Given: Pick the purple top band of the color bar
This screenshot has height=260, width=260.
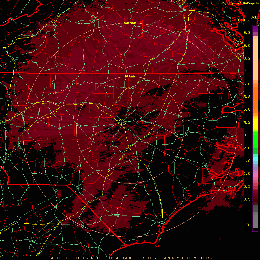Looking at the screenshot, I should (255, 29).
